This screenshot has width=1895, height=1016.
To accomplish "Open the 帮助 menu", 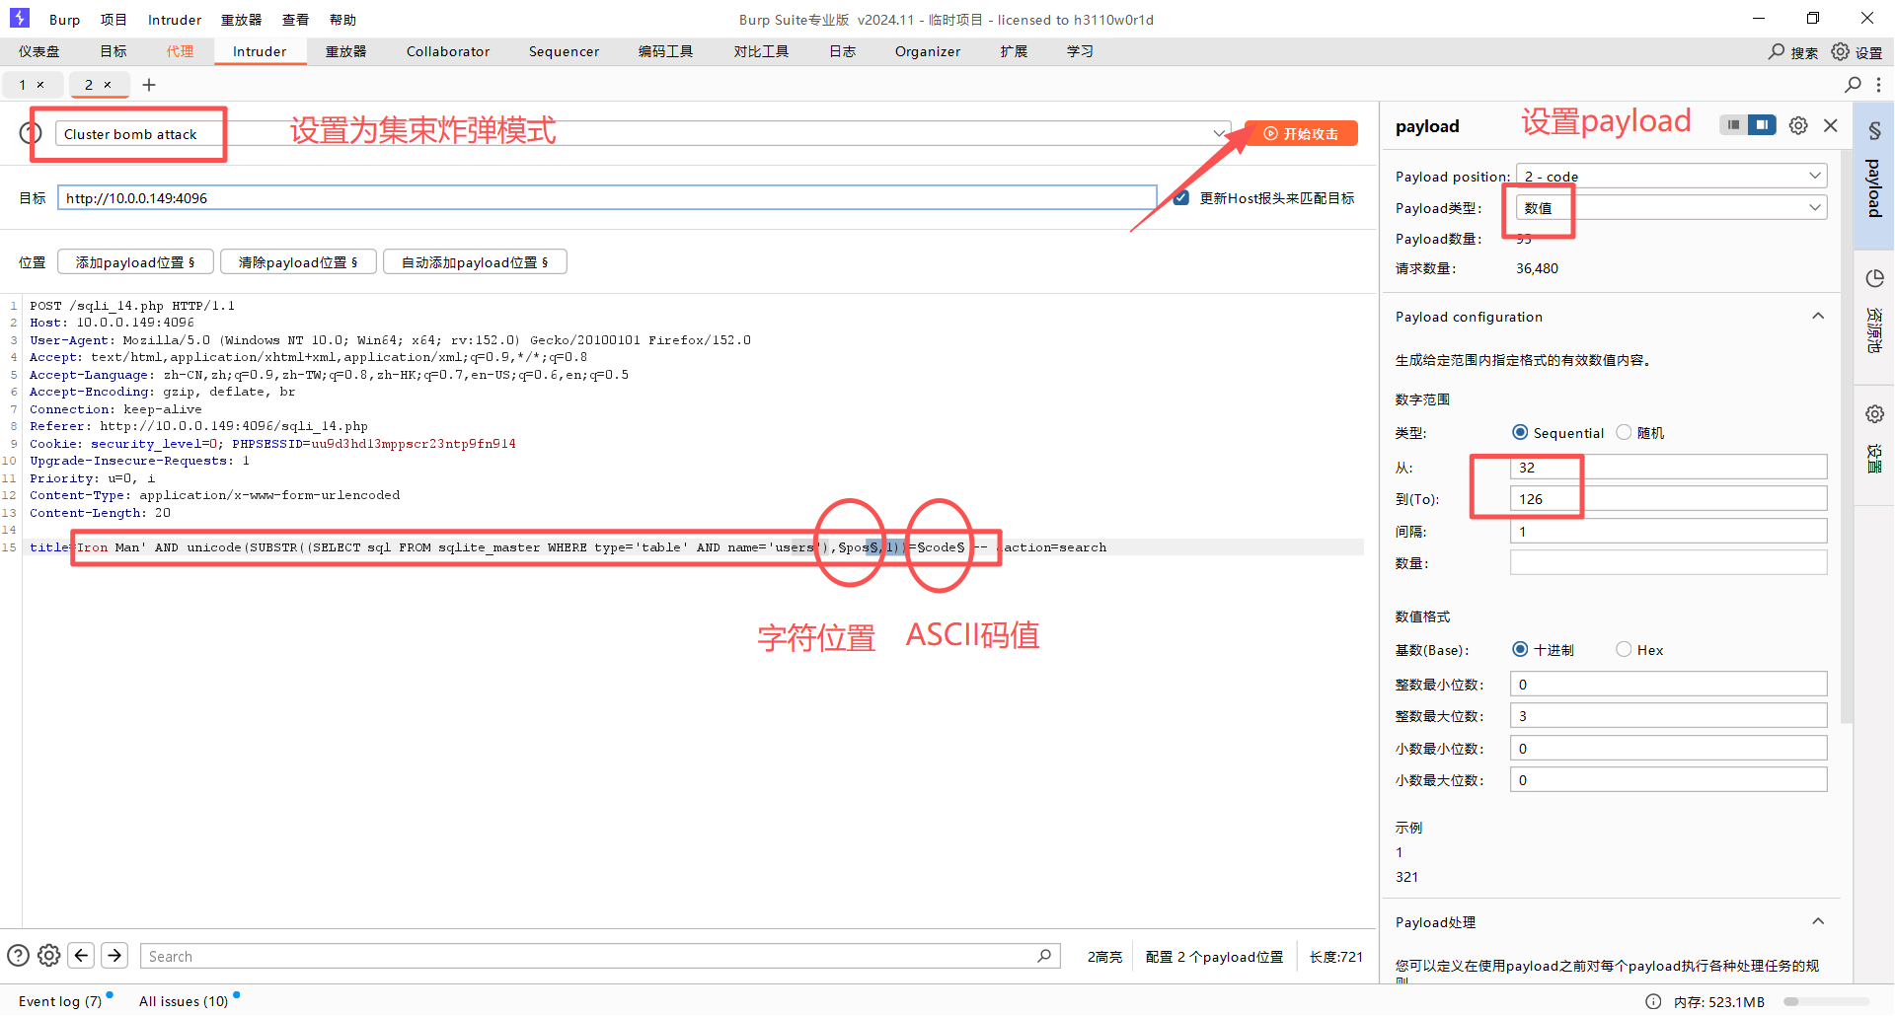I will point(342,20).
